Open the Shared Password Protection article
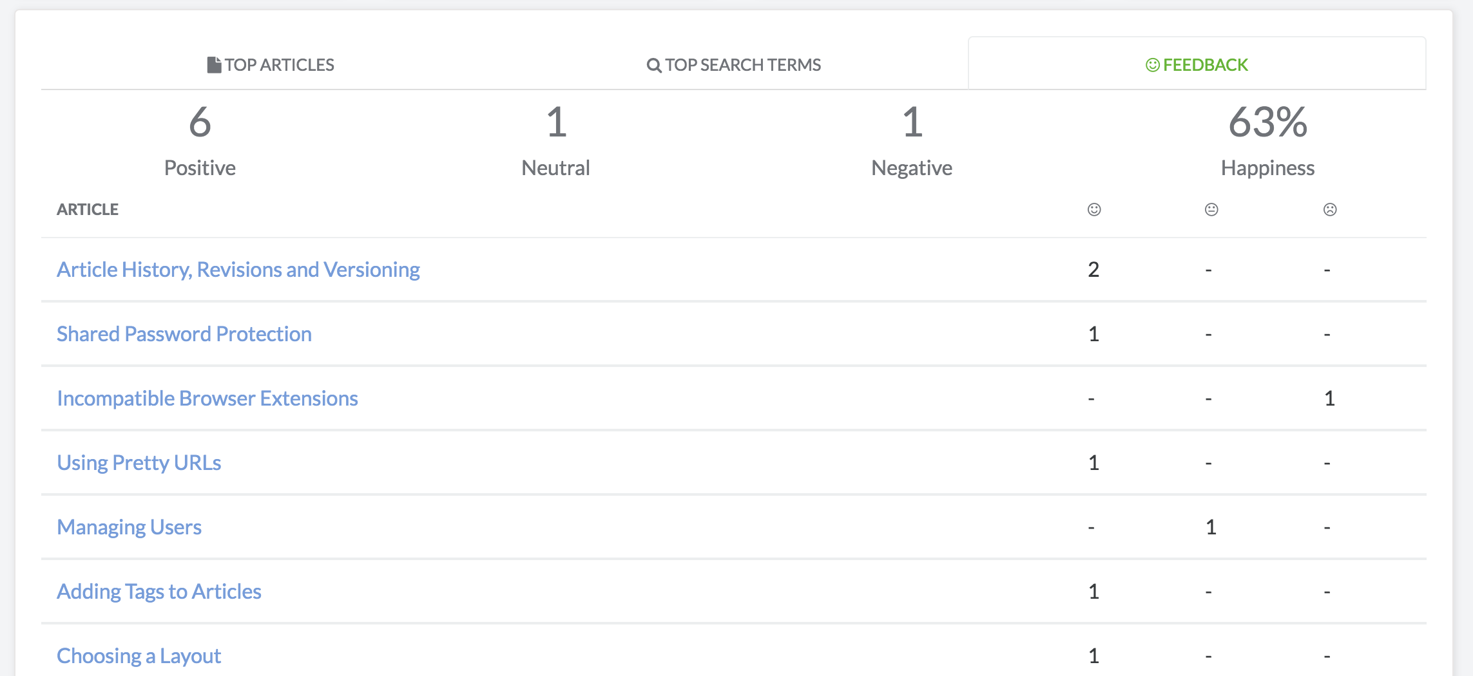1473x676 pixels. coord(184,333)
